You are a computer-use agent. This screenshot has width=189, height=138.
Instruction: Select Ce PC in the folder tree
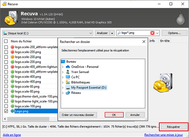75,77
